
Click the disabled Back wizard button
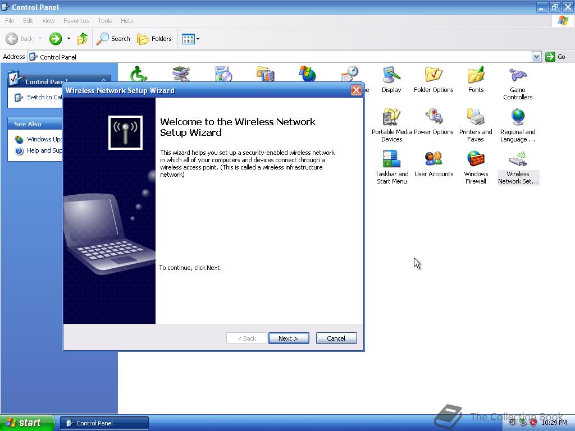click(x=247, y=338)
